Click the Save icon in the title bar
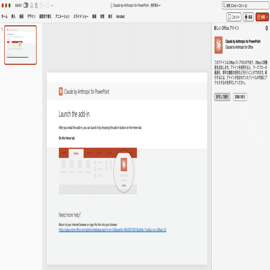Viewport: 270px width, 270px height. [36, 5]
